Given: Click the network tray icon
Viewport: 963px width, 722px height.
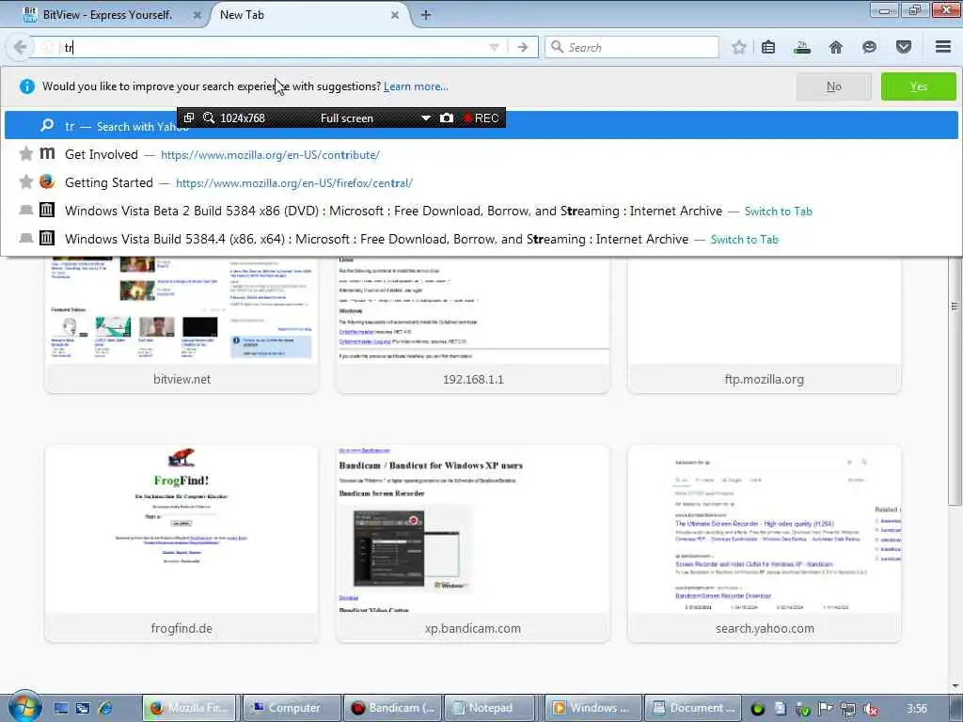Looking at the screenshot, I should [x=847, y=709].
